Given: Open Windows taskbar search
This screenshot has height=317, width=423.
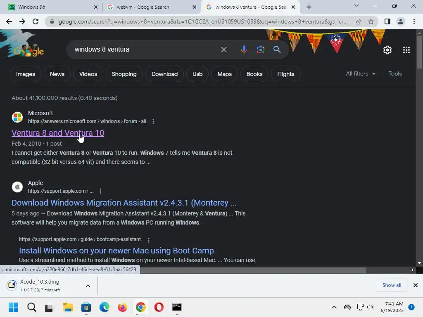Looking at the screenshot, I should coord(31,307).
